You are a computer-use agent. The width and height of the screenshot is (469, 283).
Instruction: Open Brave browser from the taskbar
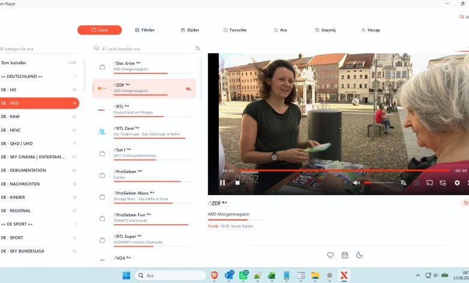[x=214, y=275]
